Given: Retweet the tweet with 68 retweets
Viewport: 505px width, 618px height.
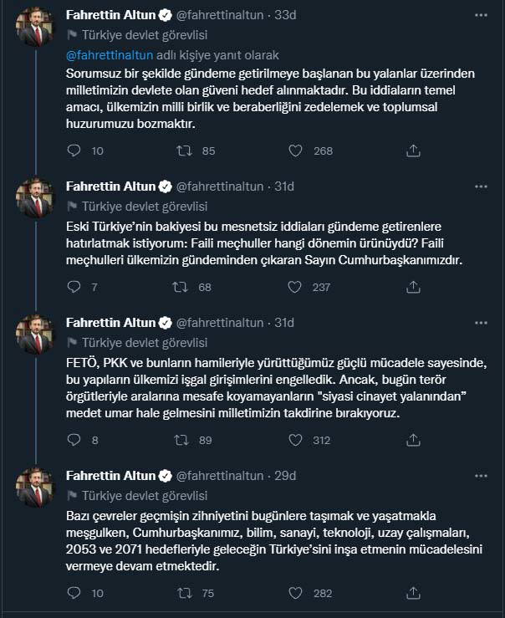Looking at the screenshot, I should tap(179, 287).
